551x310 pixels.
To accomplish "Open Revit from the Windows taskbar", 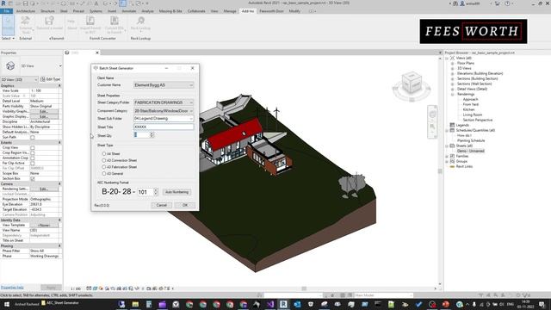I will click(x=283, y=304).
